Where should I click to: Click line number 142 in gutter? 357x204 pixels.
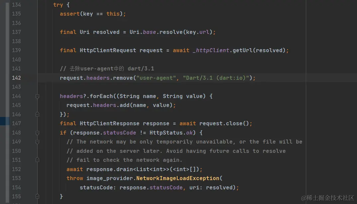[x=16, y=78]
